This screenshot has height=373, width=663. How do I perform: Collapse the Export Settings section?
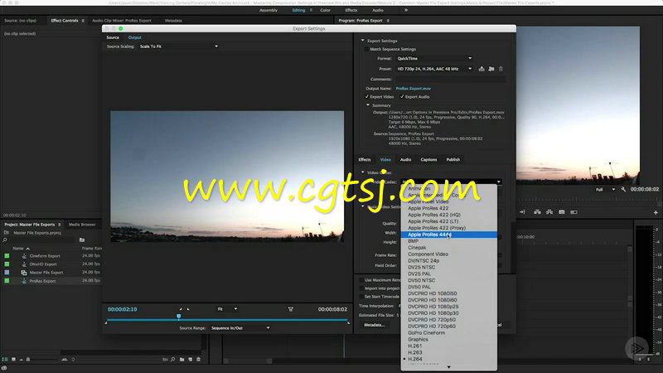pyautogui.click(x=362, y=41)
